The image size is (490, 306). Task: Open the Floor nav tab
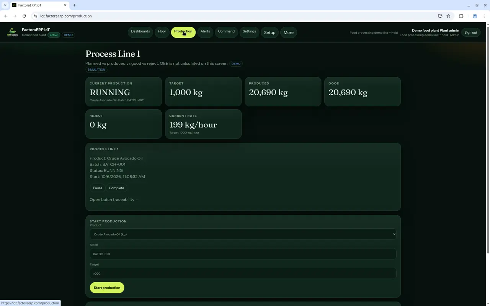click(x=162, y=32)
